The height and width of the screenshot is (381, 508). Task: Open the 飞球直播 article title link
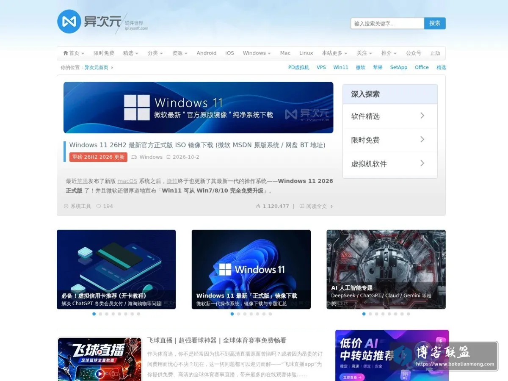(217, 340)
